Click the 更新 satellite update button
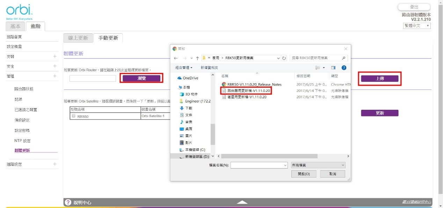The image size is (443, 208). [380, 113]
